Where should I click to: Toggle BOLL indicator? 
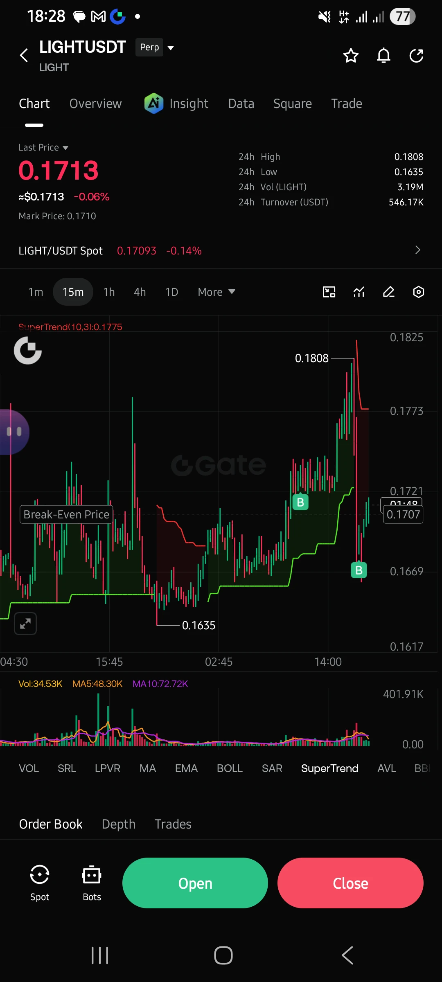point(230,768)
